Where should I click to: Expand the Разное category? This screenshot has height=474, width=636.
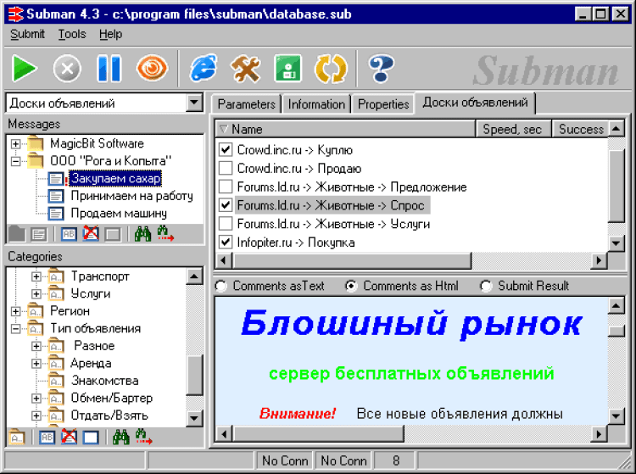click(36, 346)
